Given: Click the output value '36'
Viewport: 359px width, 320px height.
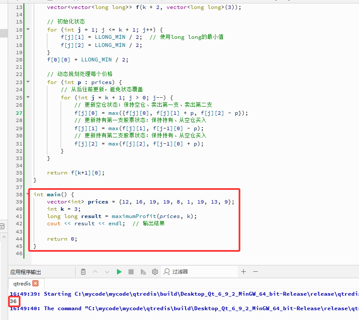Looking at the screenshot, I should pyautogui.click(x=13, y=301).
